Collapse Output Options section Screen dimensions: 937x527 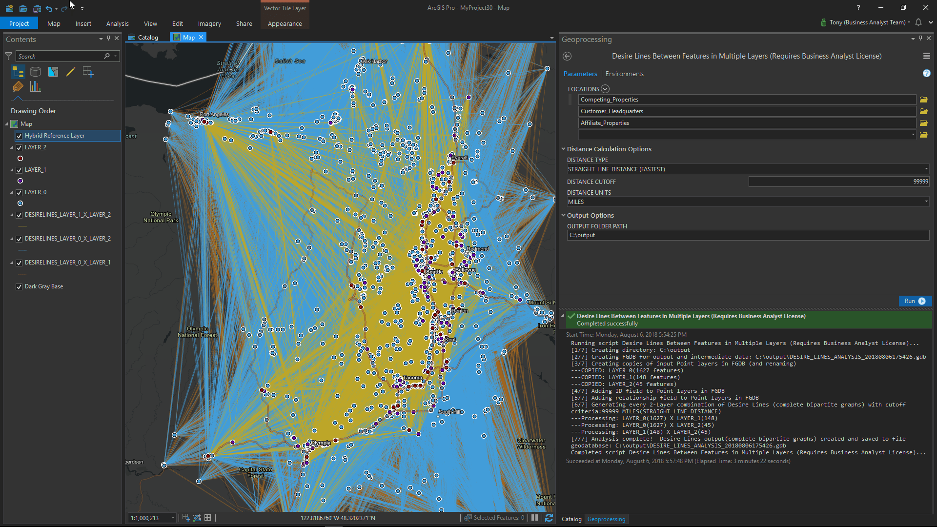click(563, 215)
